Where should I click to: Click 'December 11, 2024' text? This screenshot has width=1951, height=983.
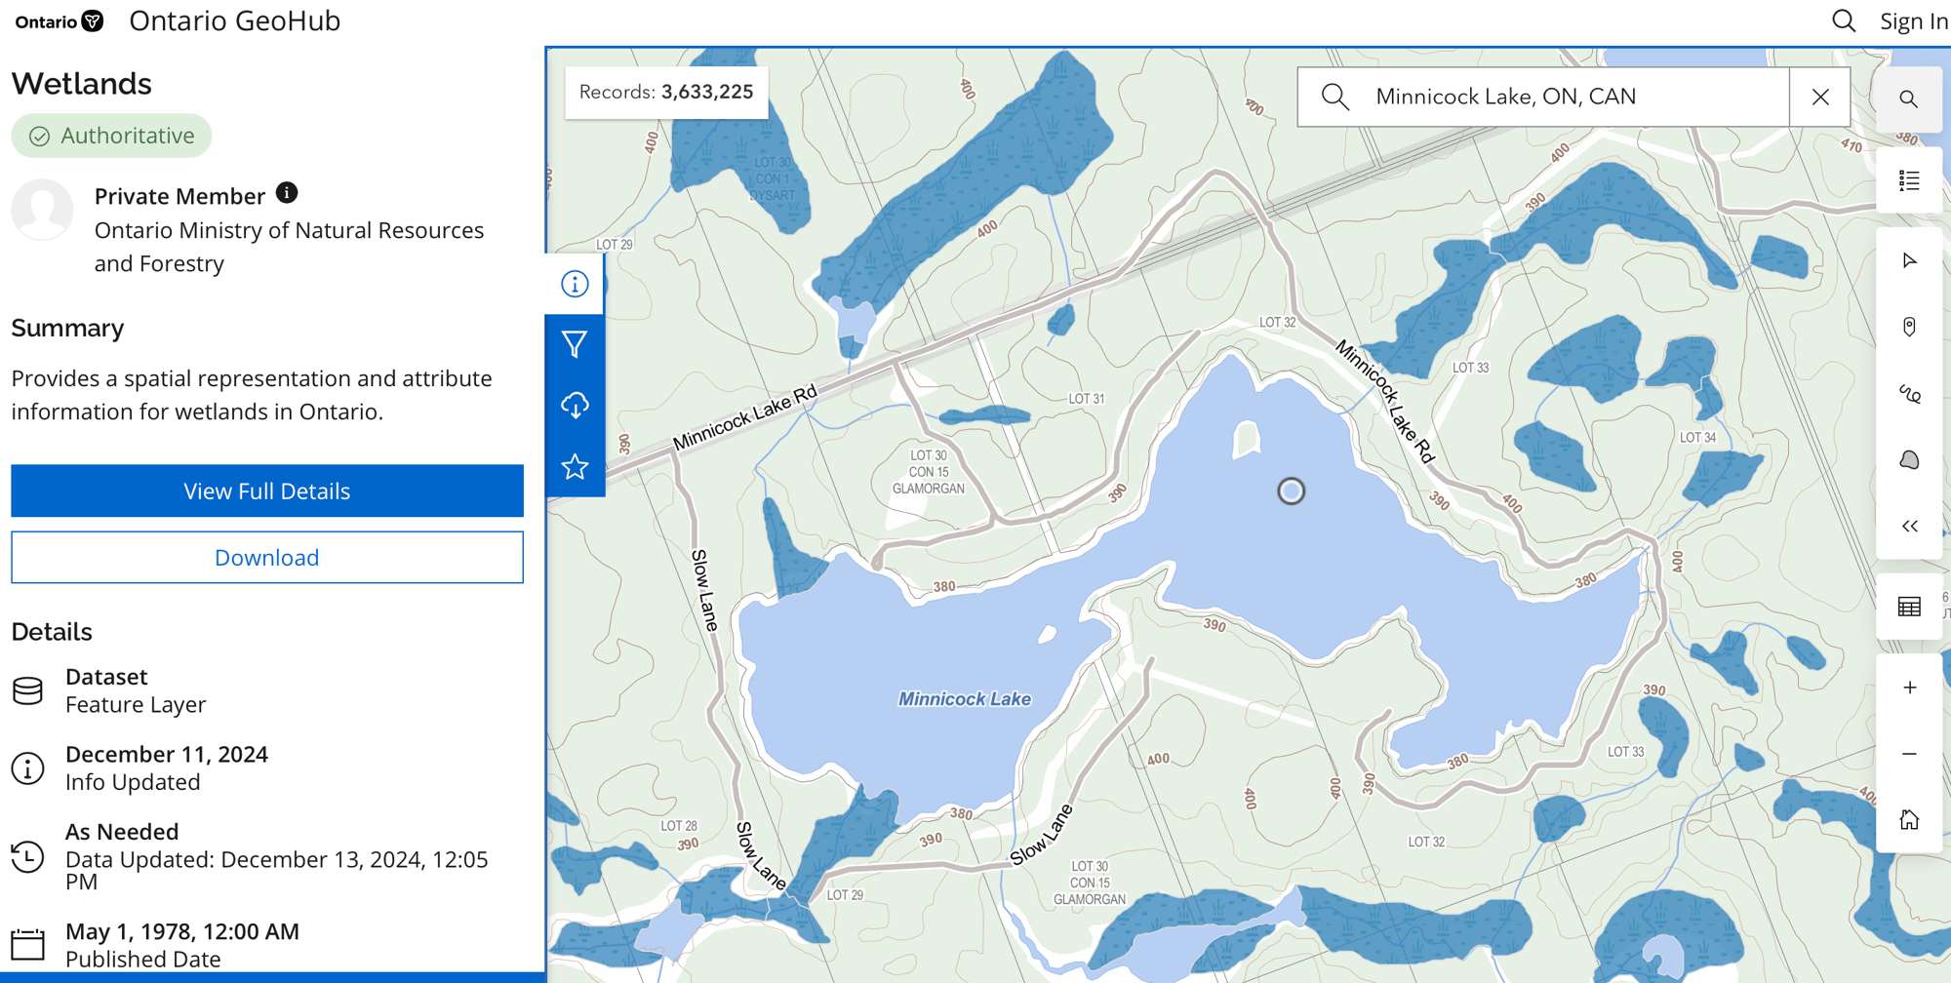(x=167, y=754)
